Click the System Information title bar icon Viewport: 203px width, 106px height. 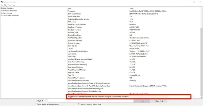[2, 2]
